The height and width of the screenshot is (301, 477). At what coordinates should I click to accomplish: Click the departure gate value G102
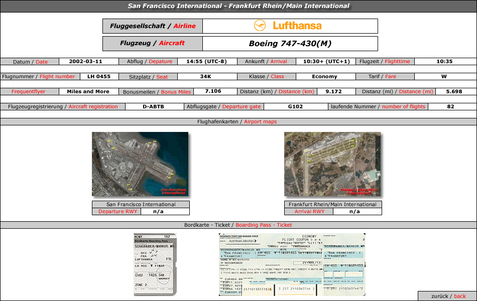pos(295,107)
